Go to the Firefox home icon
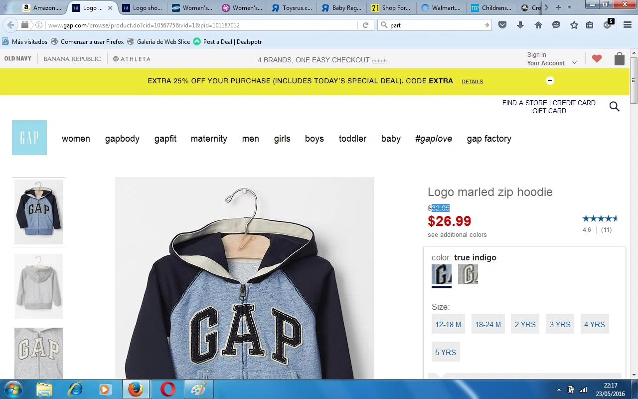This screenshot has height=399, width=638. click(538, 25)
